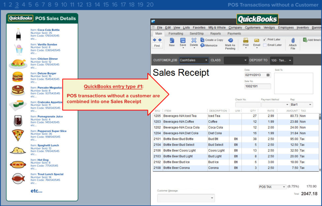
Task: Click the Spaghetti Lunch image
Action: [18, 150]
